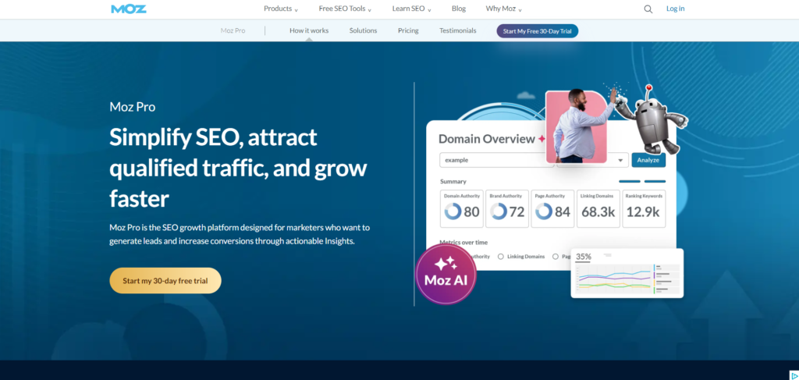Click the Moz AI sparkle badge
799x380 pixels.
[x=446, y=274]
